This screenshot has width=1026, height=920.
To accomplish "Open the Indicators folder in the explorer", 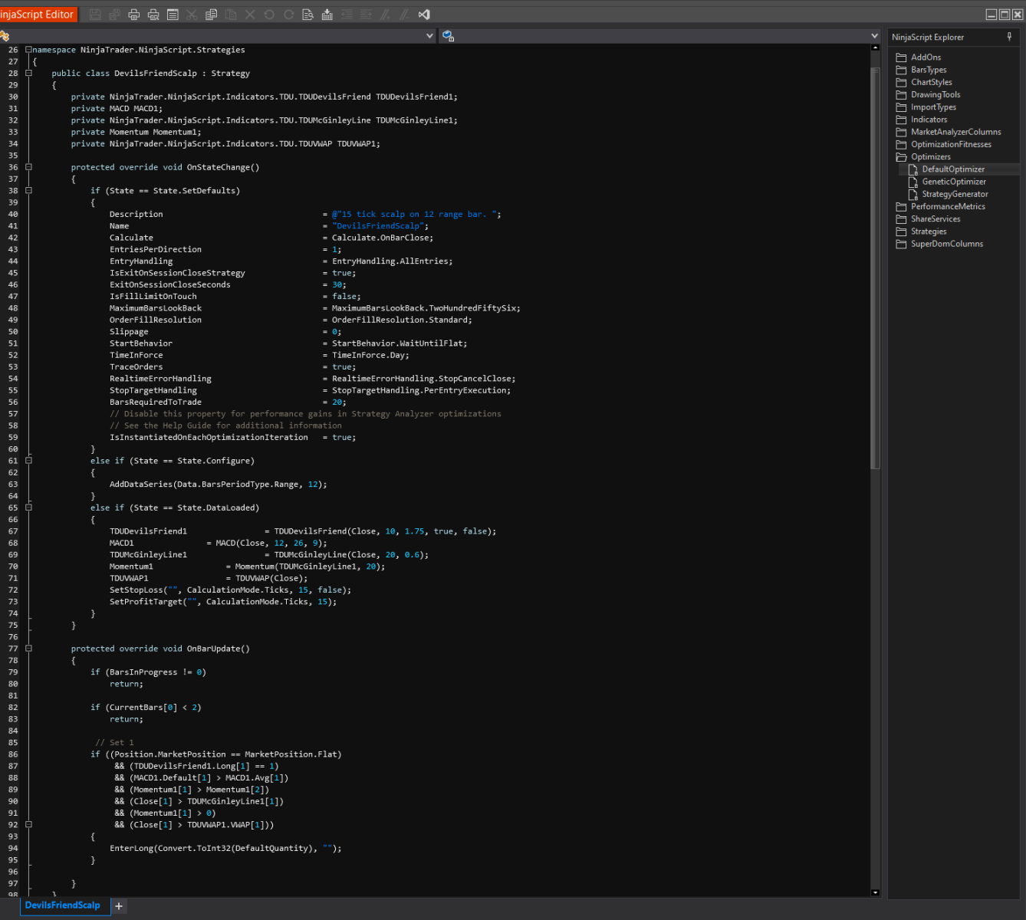I will point(929,120).
